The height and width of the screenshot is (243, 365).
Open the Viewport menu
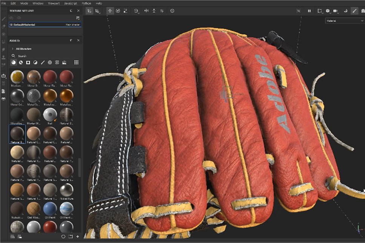(54, 3)
